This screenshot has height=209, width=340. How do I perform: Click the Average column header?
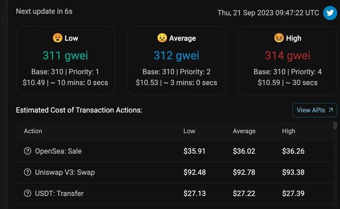(x=244, y=131)
